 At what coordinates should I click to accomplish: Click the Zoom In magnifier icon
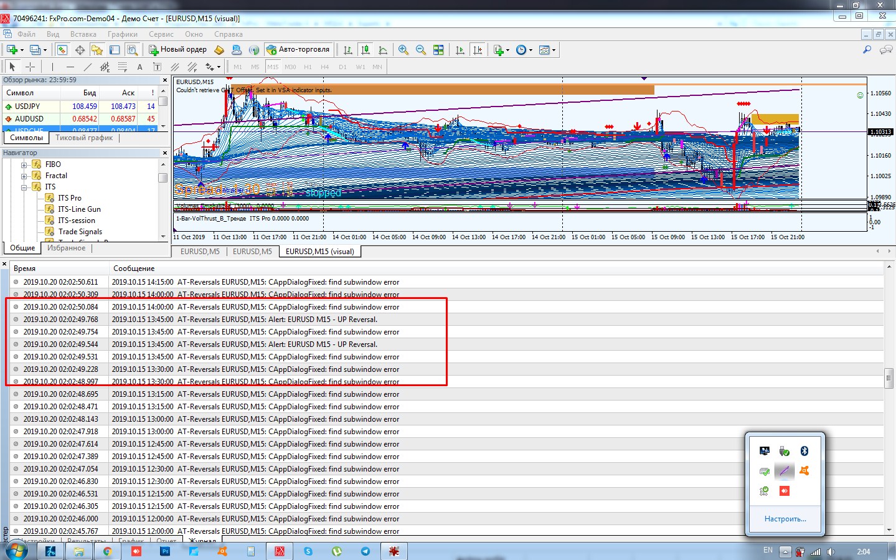click(403, 50)
